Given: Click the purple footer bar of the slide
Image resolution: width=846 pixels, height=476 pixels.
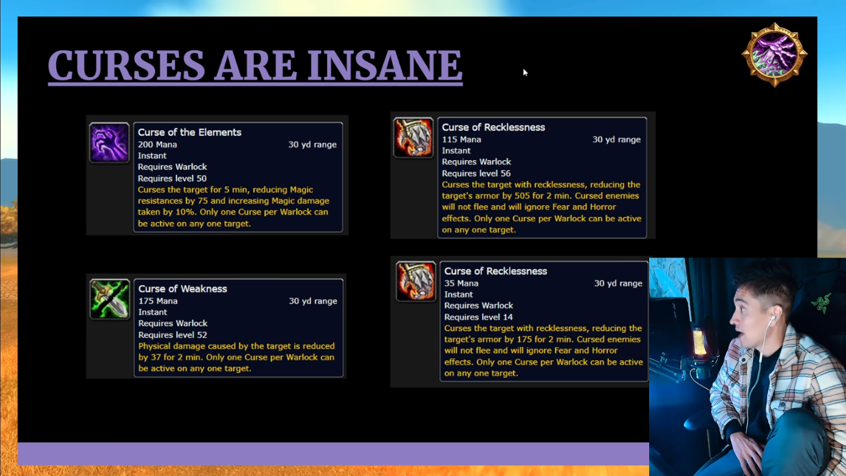Looking at the screenshot, I should click(333, 454).
